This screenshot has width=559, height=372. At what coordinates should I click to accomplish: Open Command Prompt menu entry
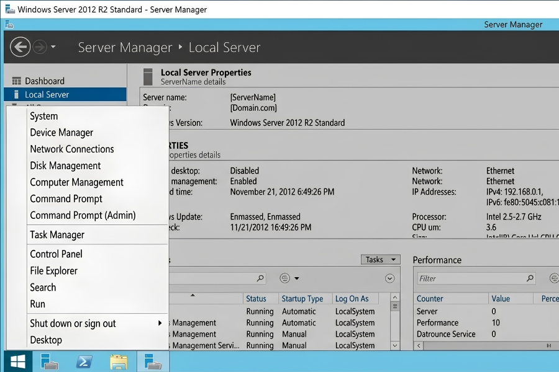[x=66, y=198]
